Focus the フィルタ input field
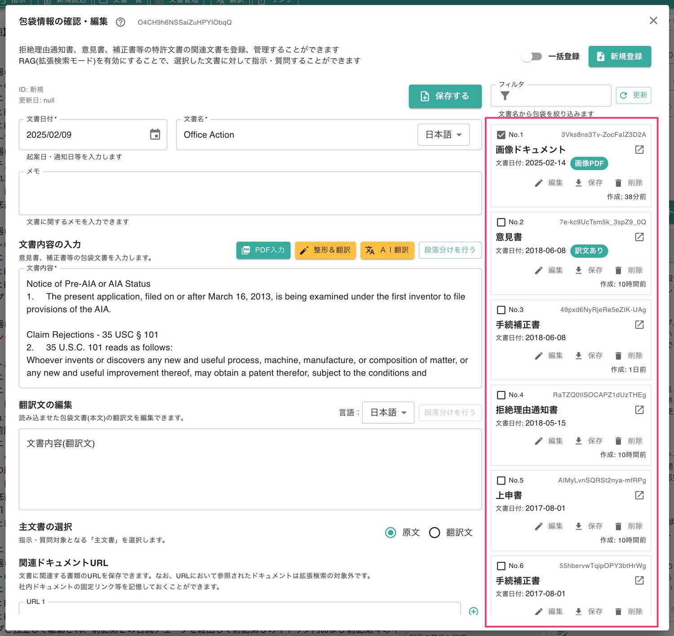The height and width of the screenshot is (636, 674). pyautogui.click(x=551, y=96)
